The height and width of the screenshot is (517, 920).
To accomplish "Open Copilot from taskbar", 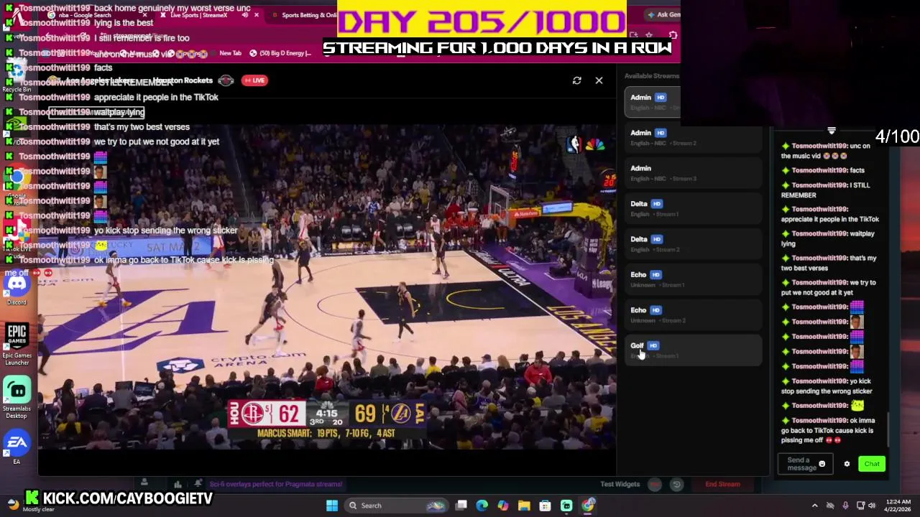I will click(x=503, y=506).
